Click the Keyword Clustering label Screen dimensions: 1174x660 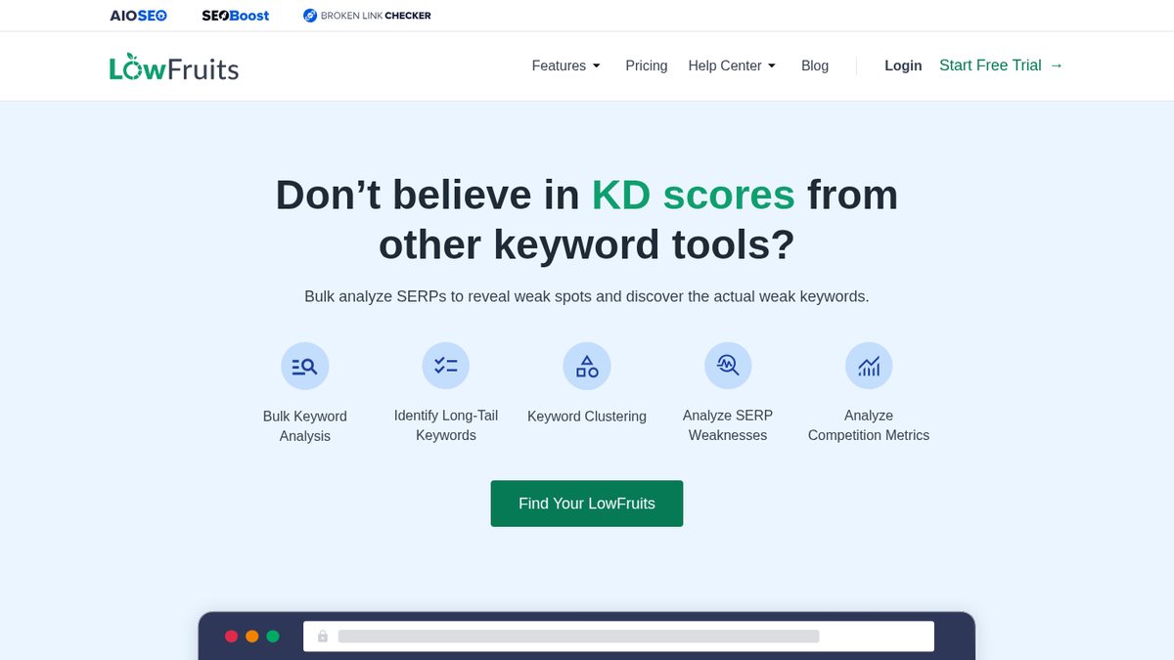point(587,417)
